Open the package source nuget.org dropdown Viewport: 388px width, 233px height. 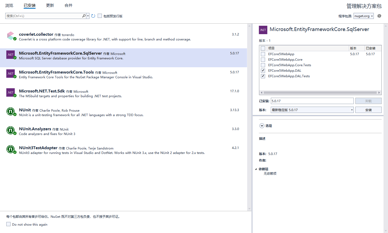[x=364, y=16]
